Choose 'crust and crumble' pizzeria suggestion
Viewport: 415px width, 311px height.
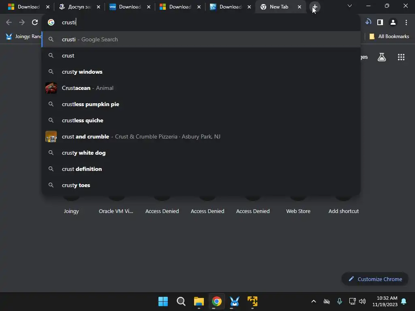[x=201, y=136]
